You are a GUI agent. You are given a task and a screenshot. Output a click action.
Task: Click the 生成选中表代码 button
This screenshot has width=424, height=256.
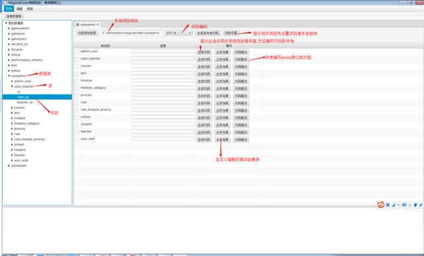click(x=208, y=32)
